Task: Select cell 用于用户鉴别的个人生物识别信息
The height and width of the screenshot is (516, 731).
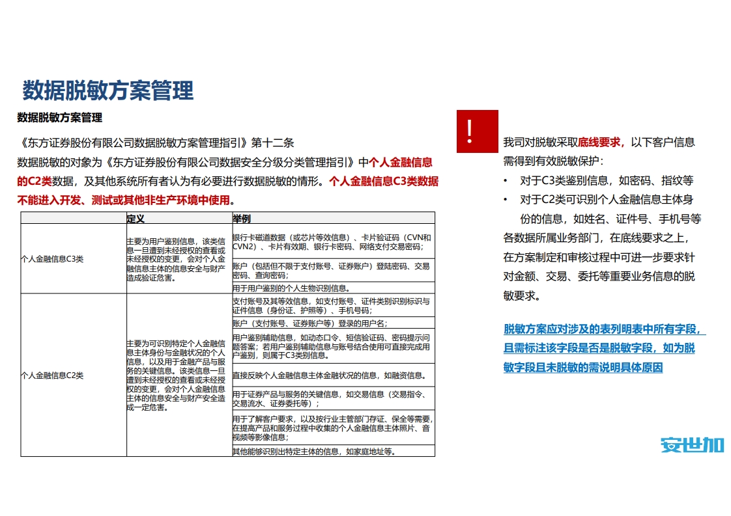Action: tap(334, 288)
